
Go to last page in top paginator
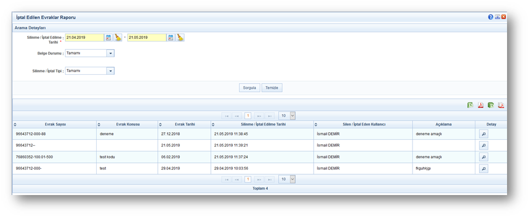(269, 116)
